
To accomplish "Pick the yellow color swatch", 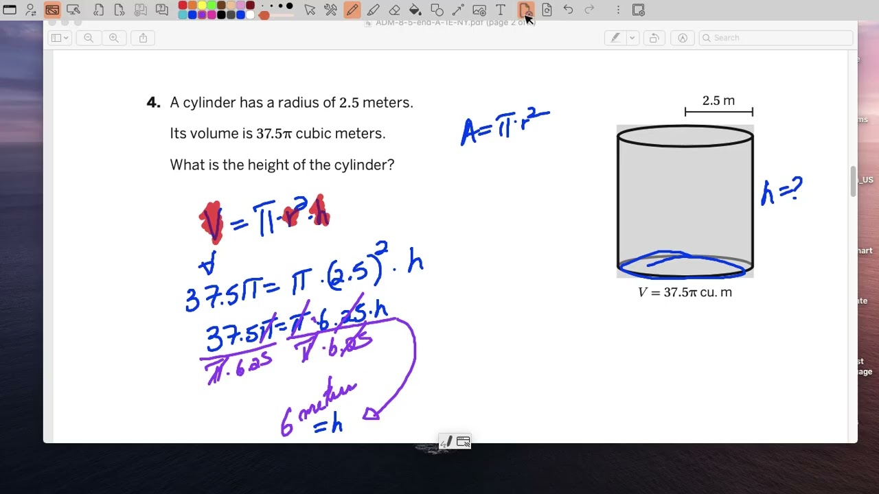I will click(x=202, y=5).
